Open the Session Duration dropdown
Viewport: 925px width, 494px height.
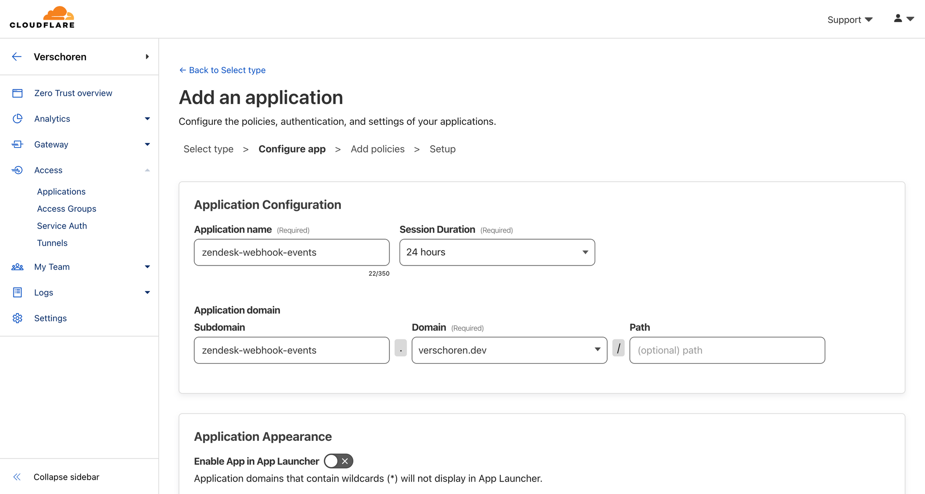497,253
